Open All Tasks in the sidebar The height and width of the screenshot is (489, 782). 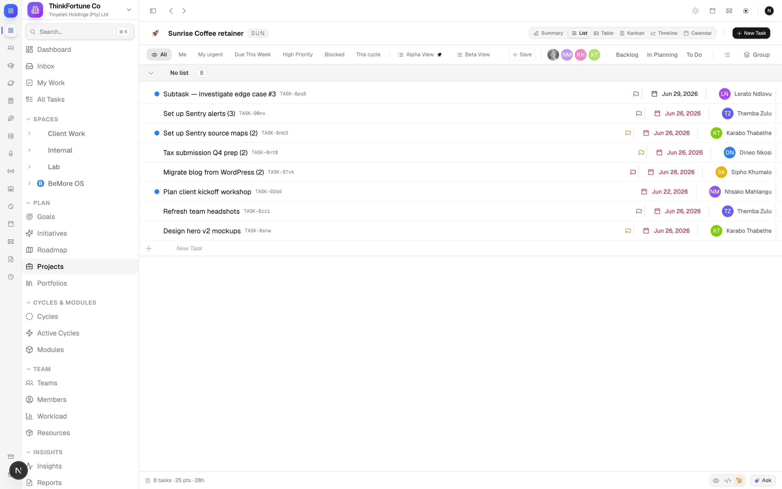80,99
